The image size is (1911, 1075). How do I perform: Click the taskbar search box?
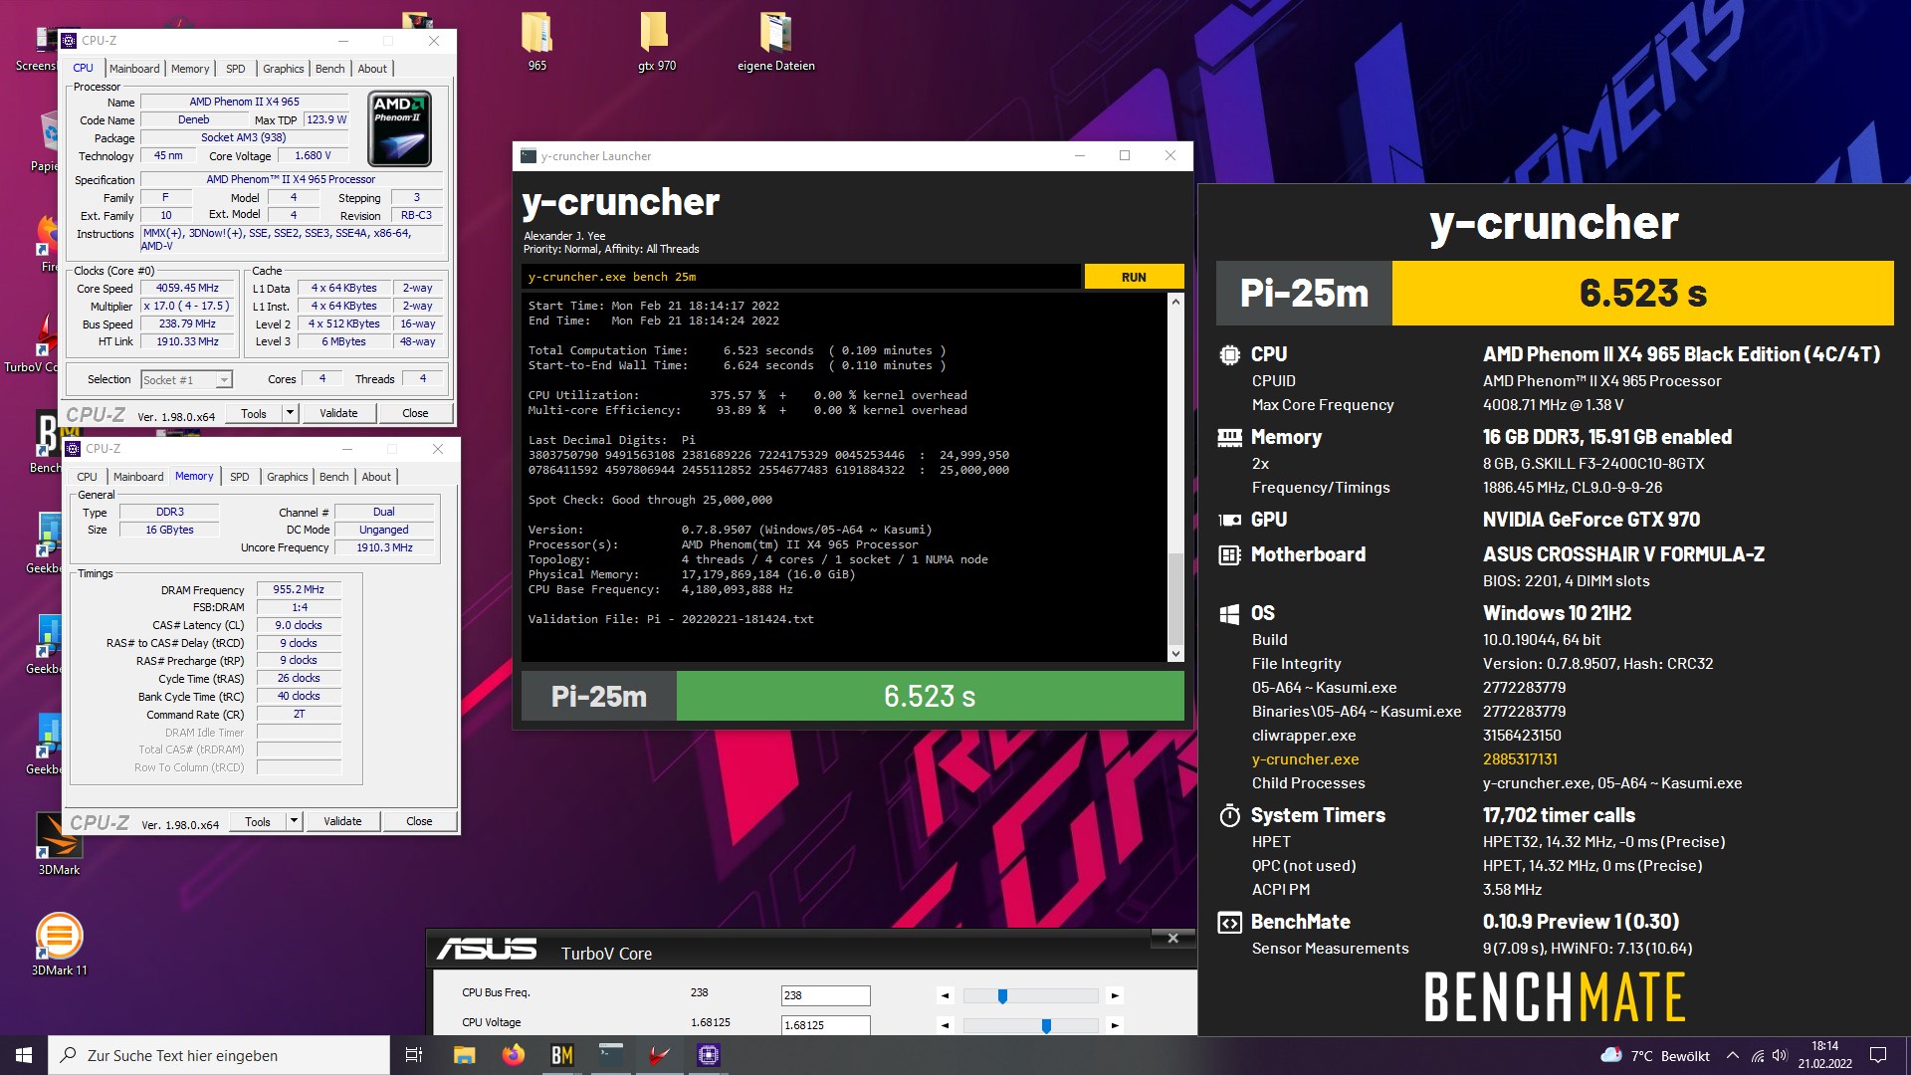pyautogui.click(x=219, y=1055)
